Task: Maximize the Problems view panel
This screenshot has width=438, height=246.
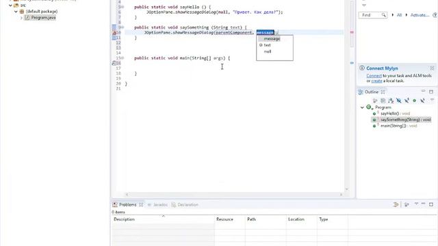Action: (x=431, y=204)
